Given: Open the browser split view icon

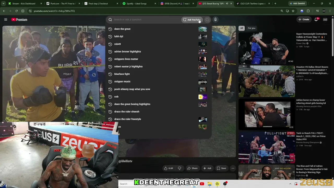Looking at the screenshot, I should (x=23, y=11).
